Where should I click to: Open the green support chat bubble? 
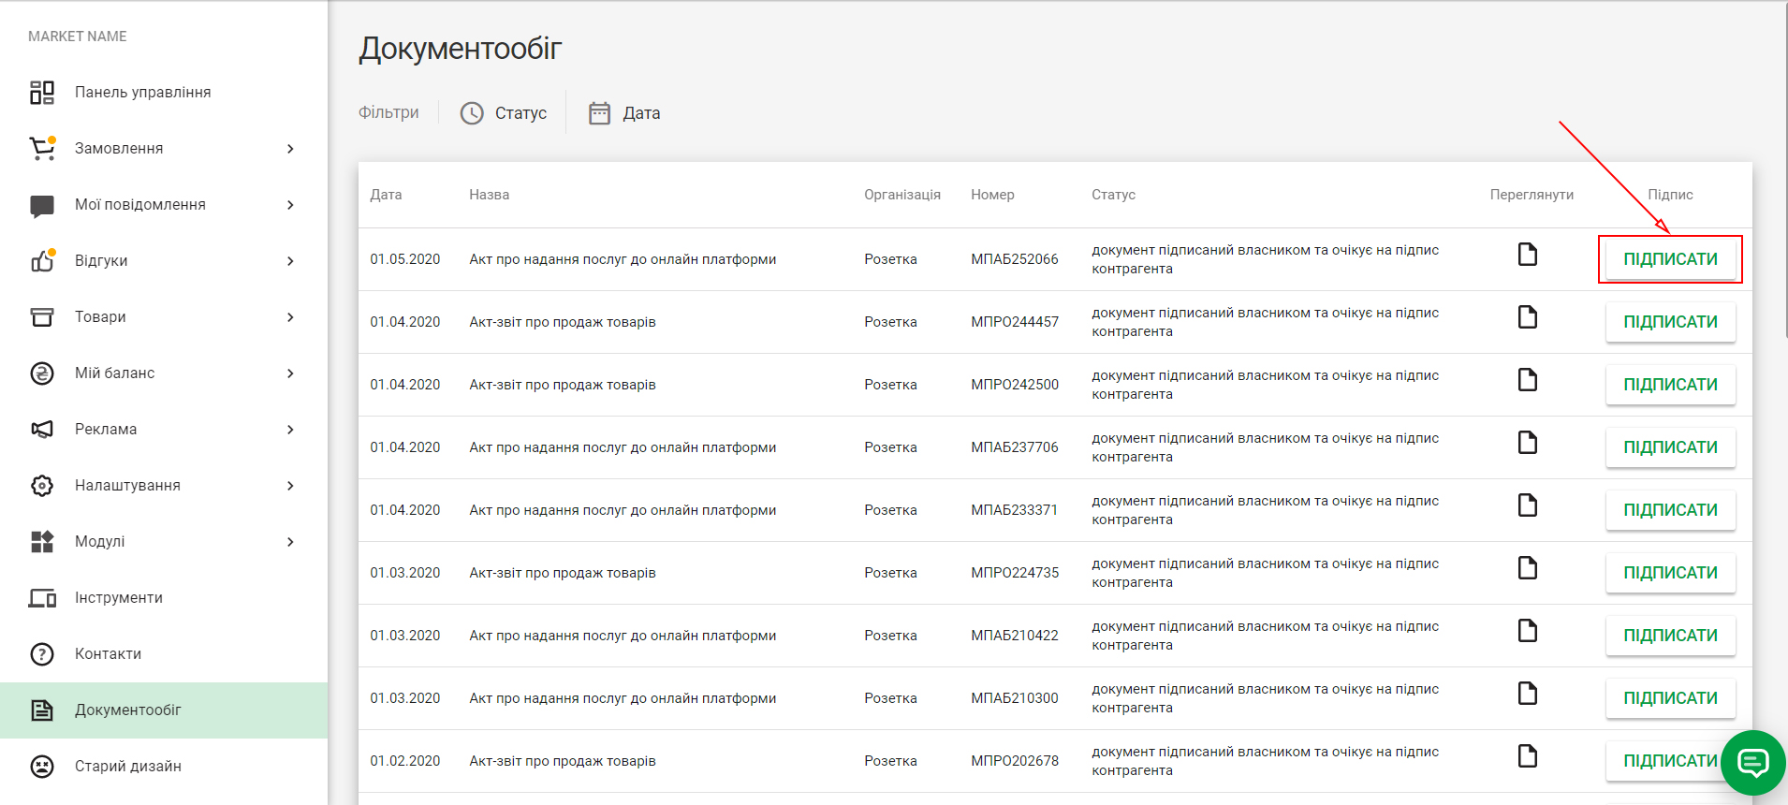tap(1752, 763)
